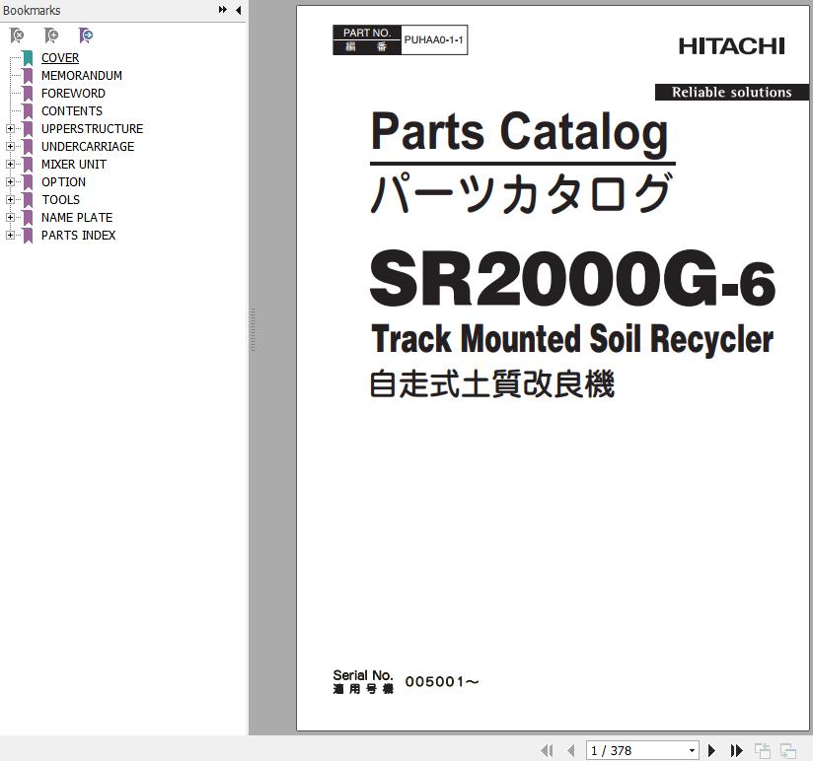
Task: Click the serial number 005001~
Action: [x=442, y=682]
